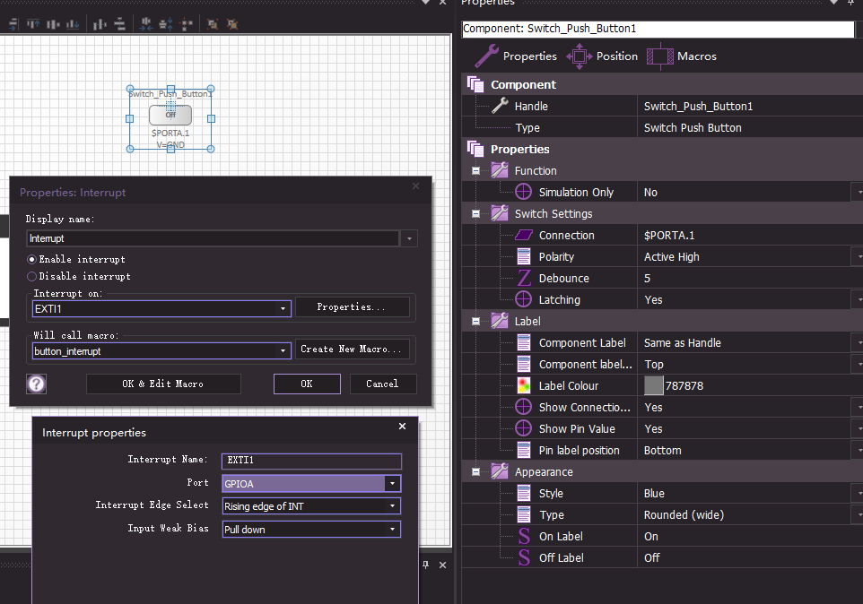Click the ungroup objects toolbar icon
This screenshot has width=863, height=604.
coord(233,24)
